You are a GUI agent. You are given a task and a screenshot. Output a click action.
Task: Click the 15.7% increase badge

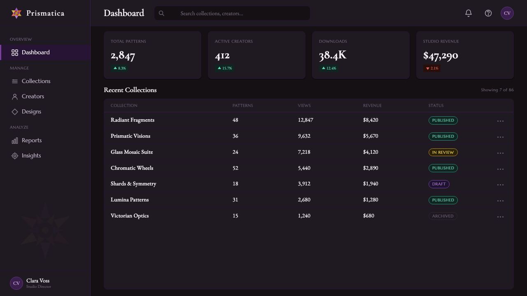point(225,68)
